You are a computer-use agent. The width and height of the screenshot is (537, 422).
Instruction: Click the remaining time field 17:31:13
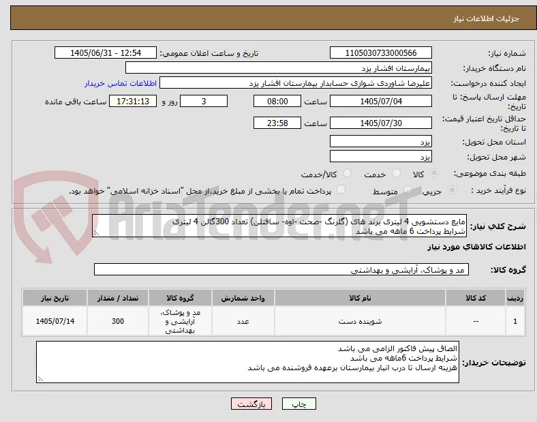click(133, 102)
